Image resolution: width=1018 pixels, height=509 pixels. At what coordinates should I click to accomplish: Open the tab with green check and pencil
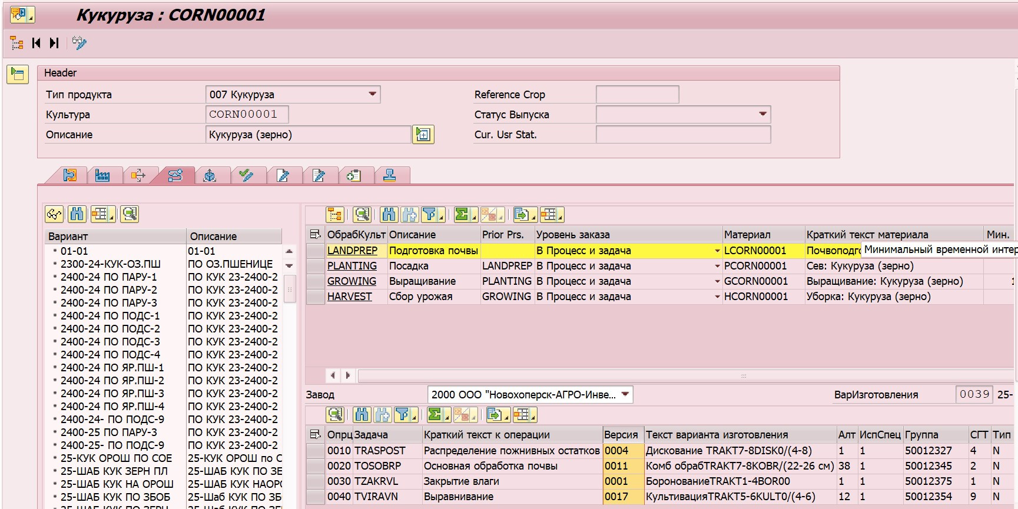[x=246, y=175]
